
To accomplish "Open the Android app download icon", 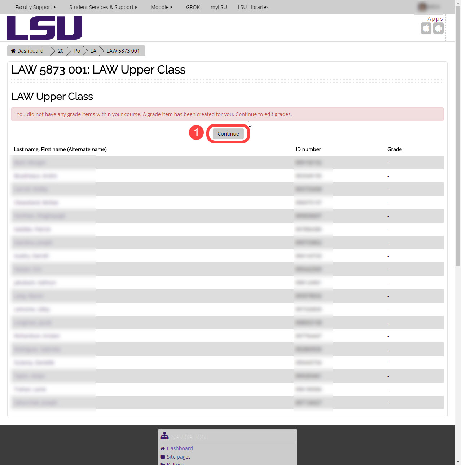I will click(438, 28).
